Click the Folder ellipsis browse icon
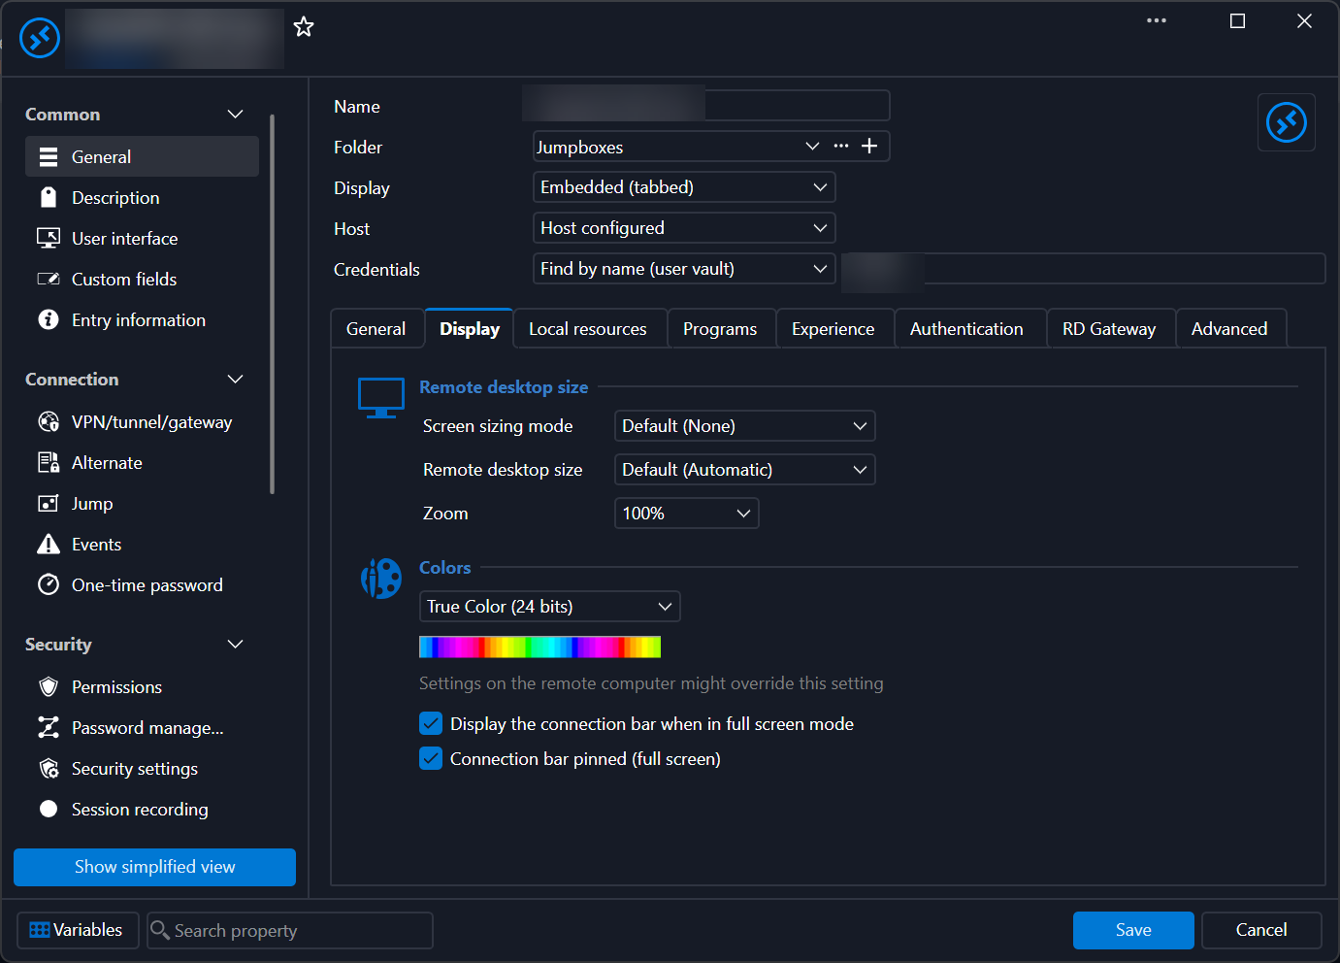Image resolution: width=1340 pixels, height=963 pixels. [x=841, y=146]
